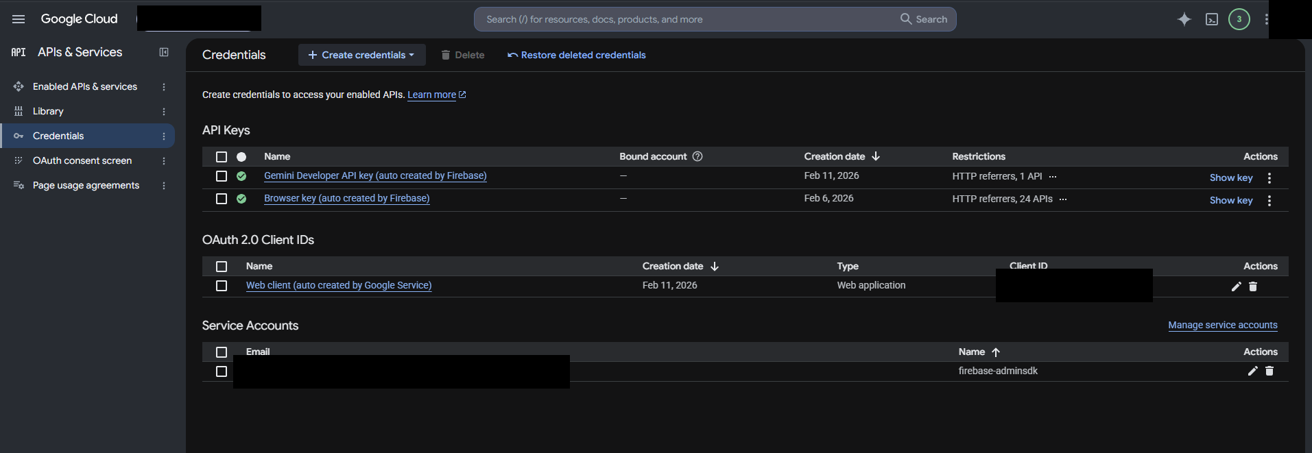Screen dimensions: 1312x453
Task: Check the Web client row checkbox
Action: pos(222,286)
